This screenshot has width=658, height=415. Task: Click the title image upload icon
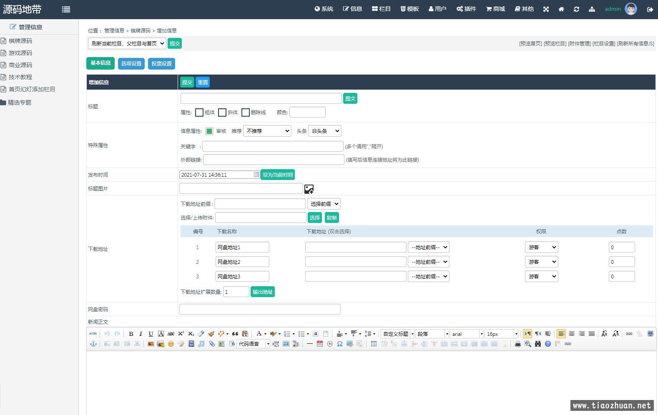[309, 189]
